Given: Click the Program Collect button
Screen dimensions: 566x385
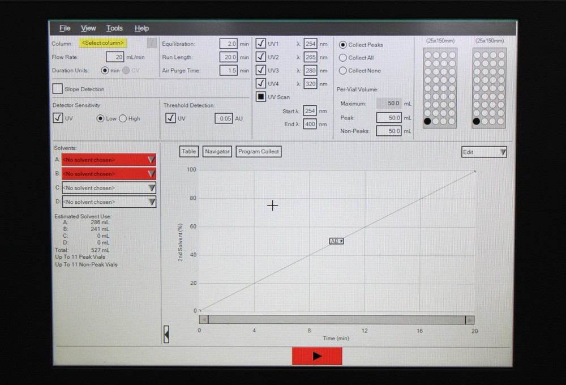Looking at the screenshot, I should (258, 151).
